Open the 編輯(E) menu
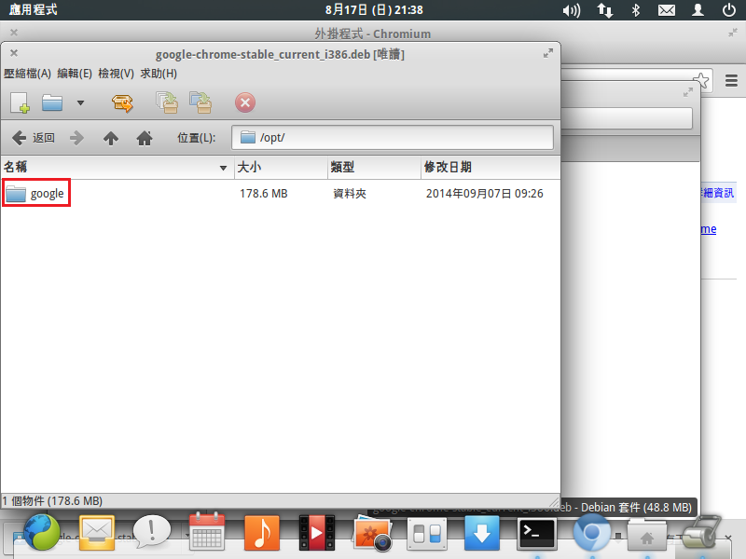Screen dimensions: 746x559 (75, 74)
